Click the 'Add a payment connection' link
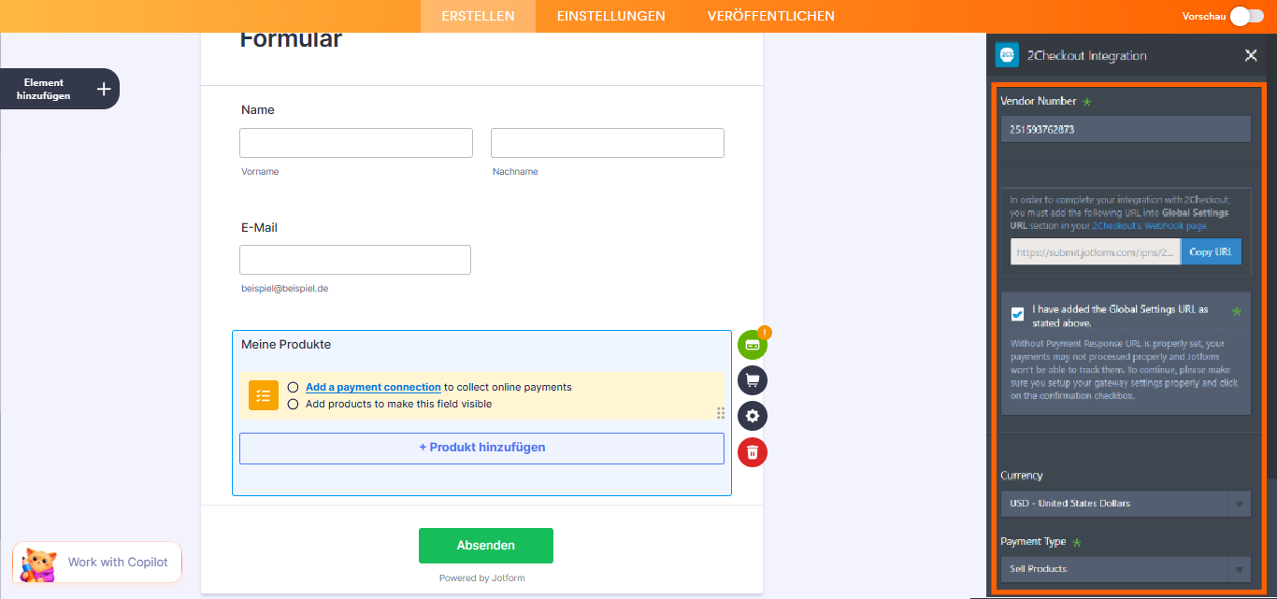This screenshot has height=599, width=1277. click(373, 386)
